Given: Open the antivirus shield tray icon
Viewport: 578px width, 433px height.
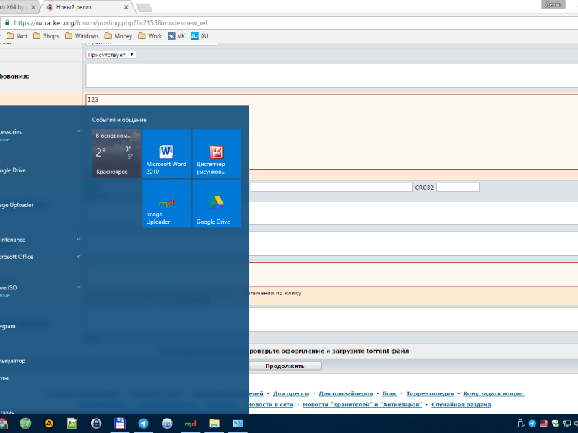Looking at the screenshot, I should (555, 424).
